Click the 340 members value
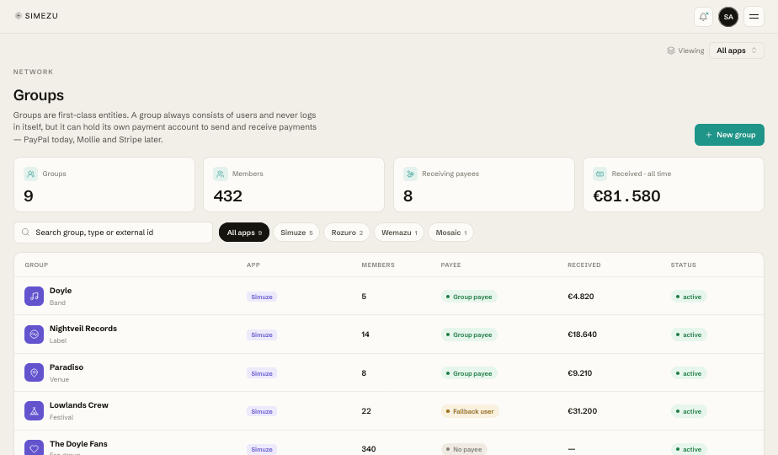This screenshot has height=455, width=778. (x=368, y=448)
